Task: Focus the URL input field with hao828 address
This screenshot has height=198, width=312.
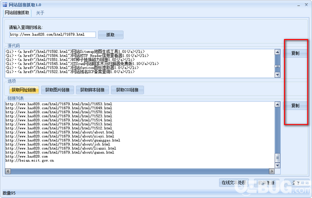Action: click(x=53, y=35)
